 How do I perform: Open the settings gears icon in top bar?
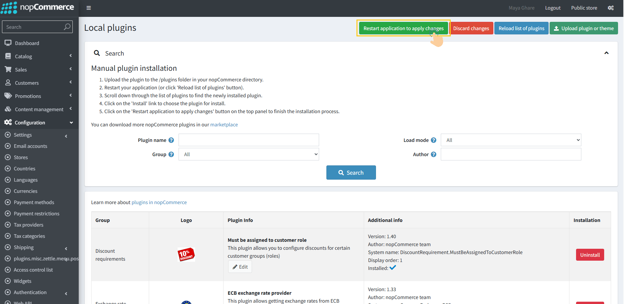(610, 8)
